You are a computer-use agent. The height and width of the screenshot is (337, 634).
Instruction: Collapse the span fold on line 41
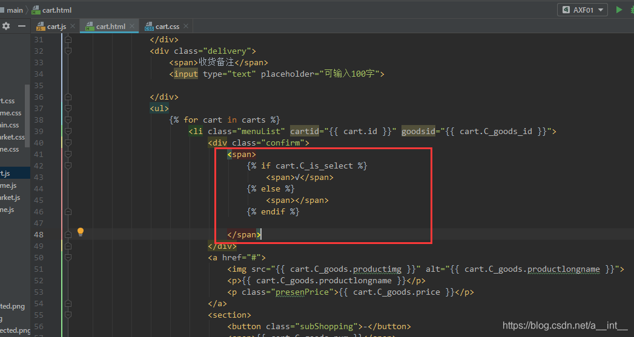point(68,155)
